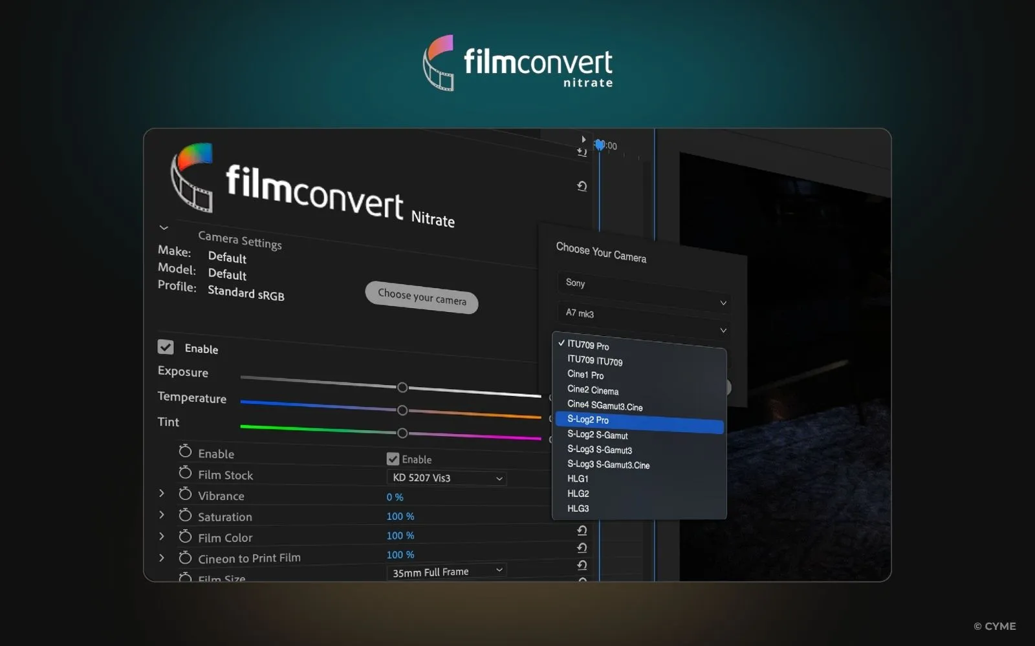This screenshot has width=1035, height=646.
Task: Click the reset icon next to Film Color
Action: (582, 530)
